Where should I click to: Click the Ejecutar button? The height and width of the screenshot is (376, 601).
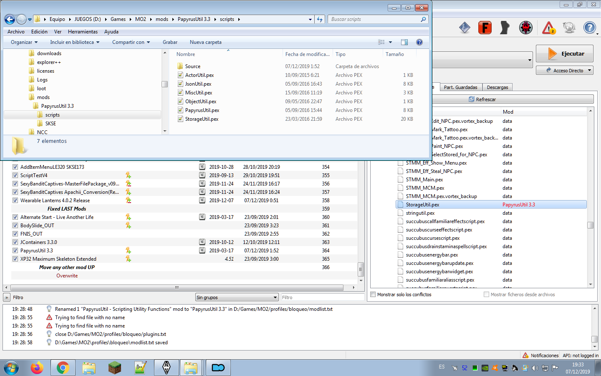pos(565,53)
